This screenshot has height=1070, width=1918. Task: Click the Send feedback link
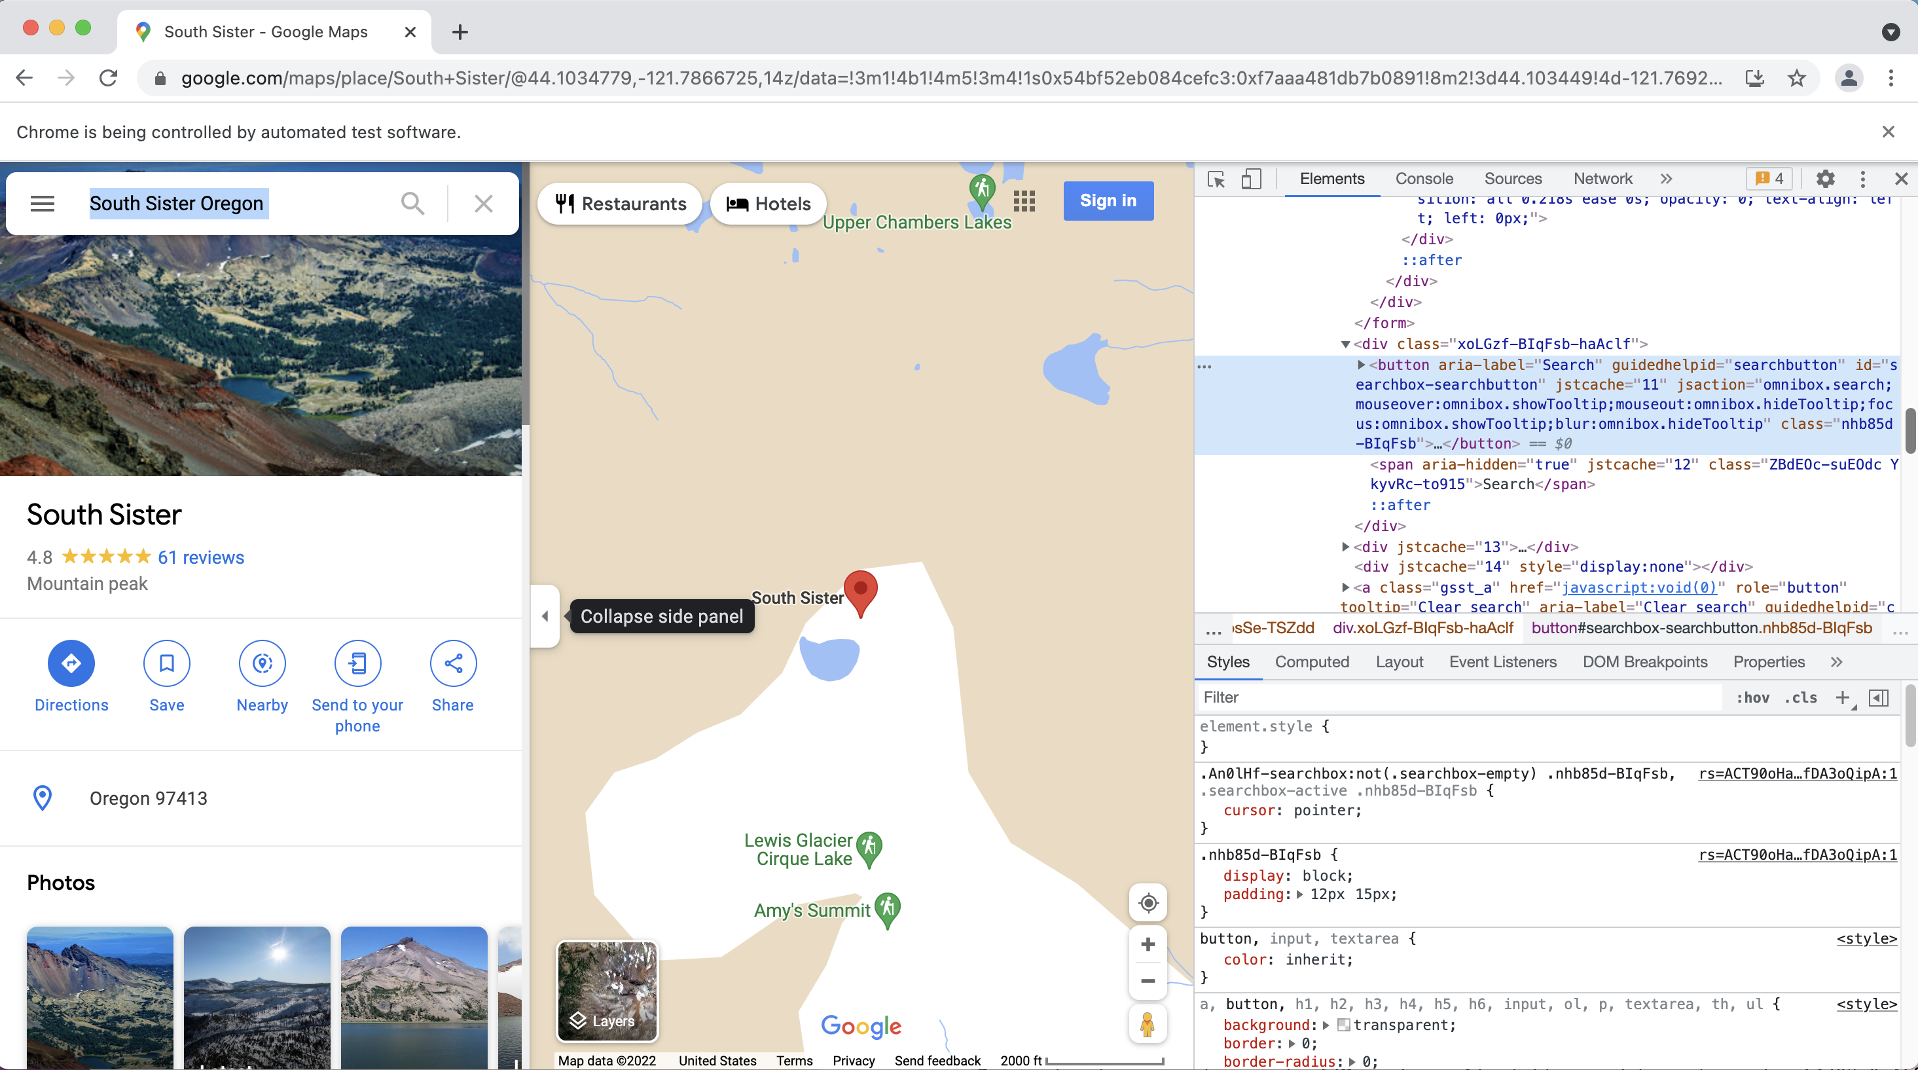937,1060
